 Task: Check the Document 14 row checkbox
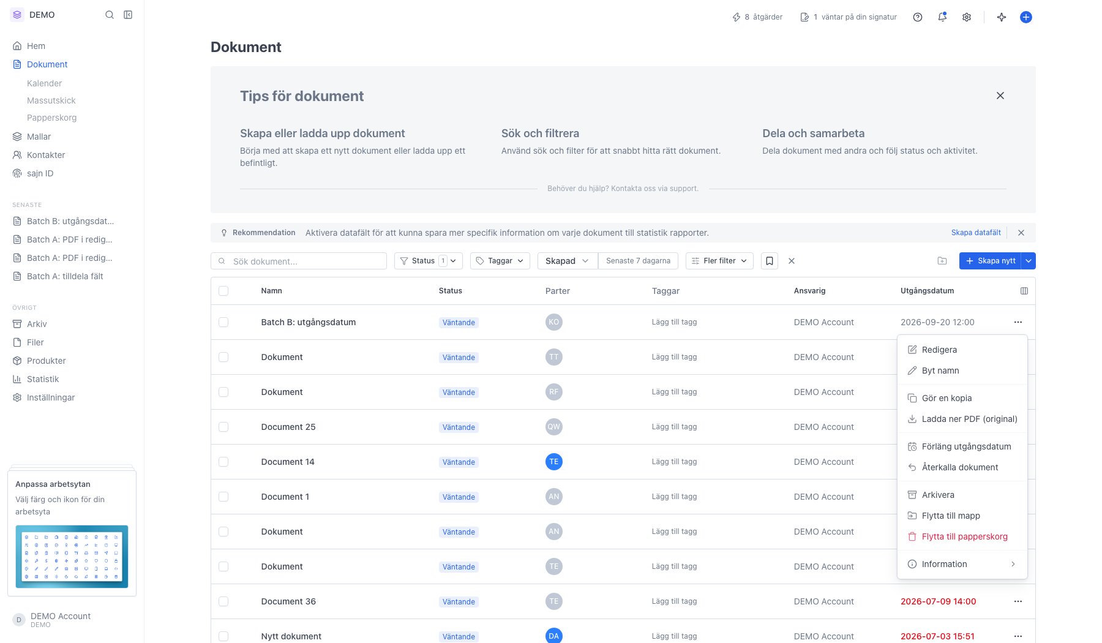223,462
